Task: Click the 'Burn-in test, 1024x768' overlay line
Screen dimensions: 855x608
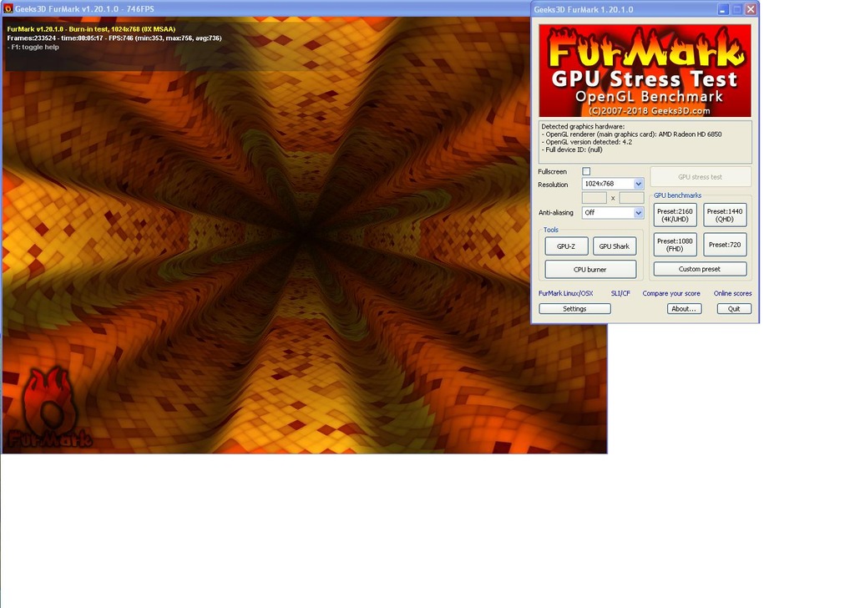Action: click(92, 29)
